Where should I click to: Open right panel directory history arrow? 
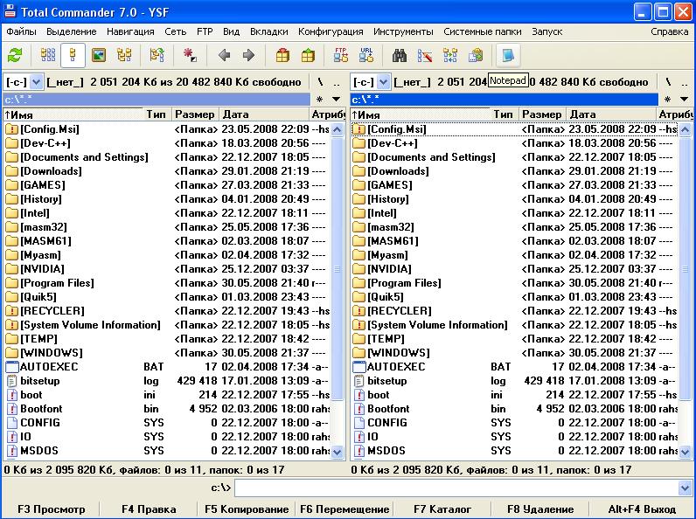coord(684,100)
